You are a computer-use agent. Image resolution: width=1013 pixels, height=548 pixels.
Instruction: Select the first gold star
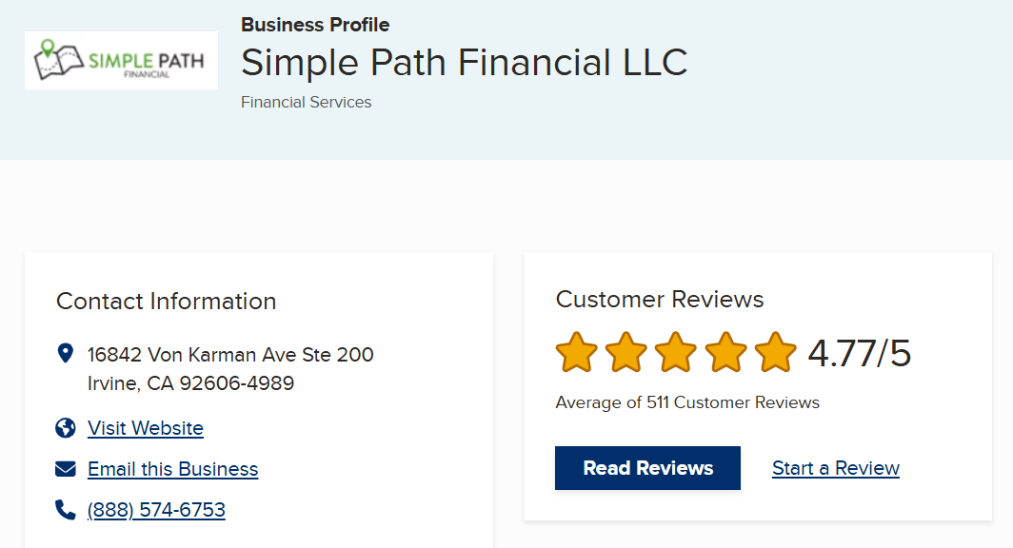tap(575, 351)
